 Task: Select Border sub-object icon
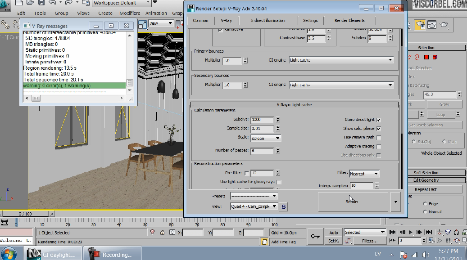(417, 57)
